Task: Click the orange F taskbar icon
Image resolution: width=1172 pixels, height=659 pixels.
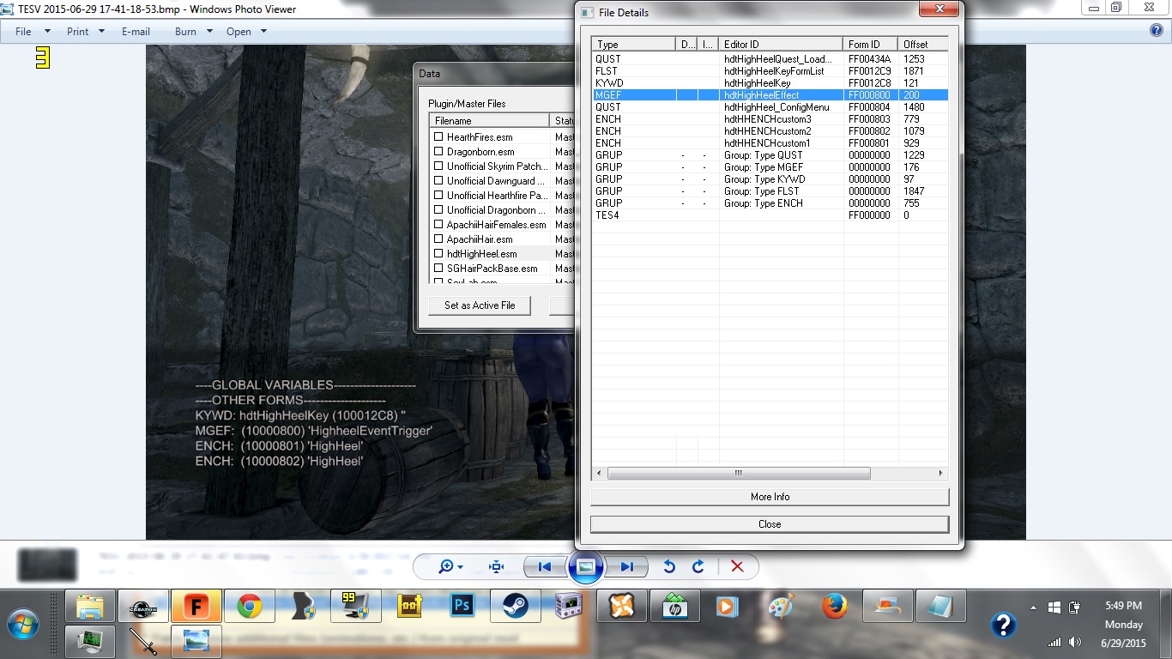Action: click(196, 606)
